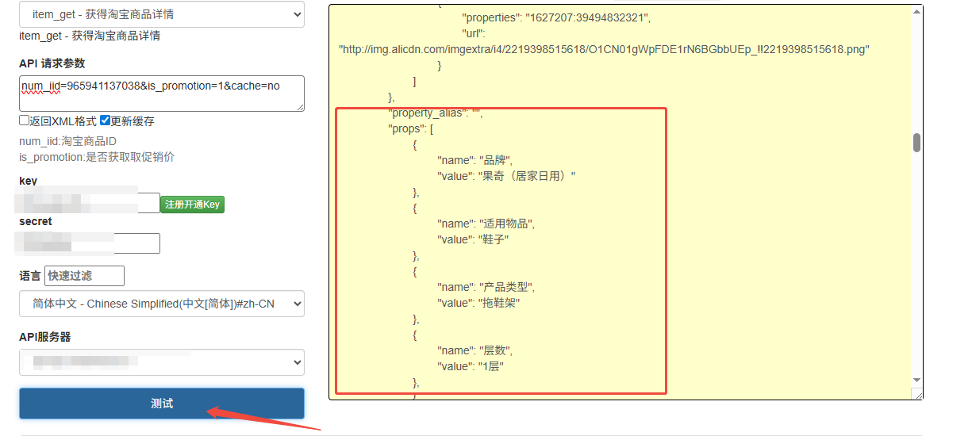Click the "properties": "1627207:39494832321" line
This screenshot has width=972, height=436.
[556, 17]
